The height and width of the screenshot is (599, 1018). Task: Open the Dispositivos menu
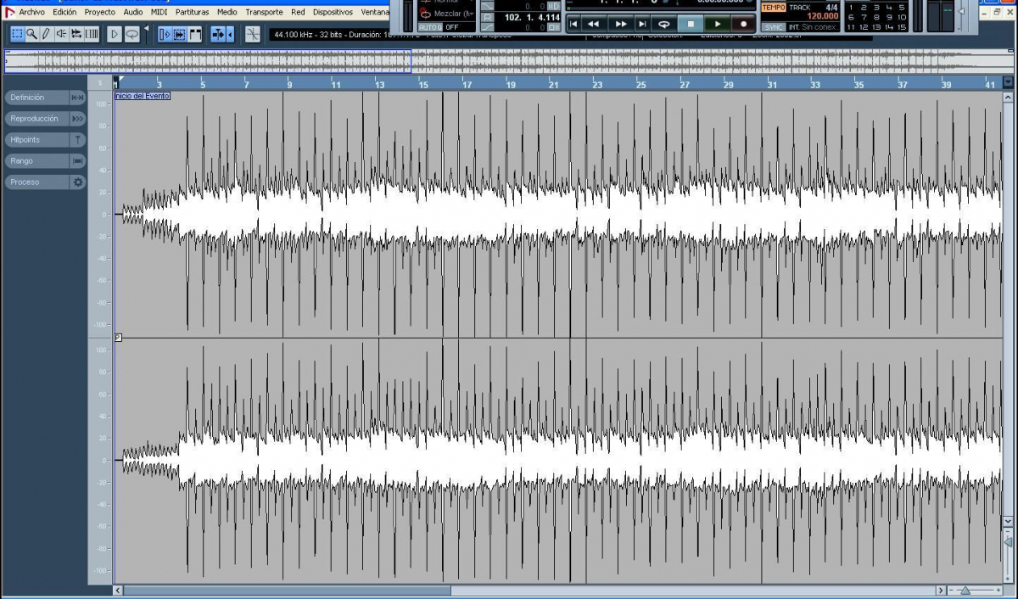click(333, 12)
